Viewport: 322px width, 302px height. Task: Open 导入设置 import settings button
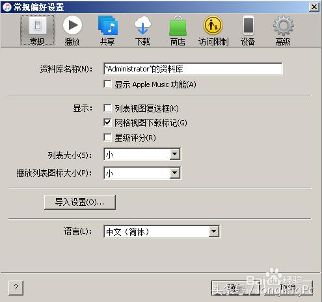point(80,202)
